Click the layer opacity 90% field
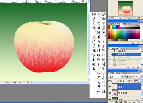Screen dimensions: 143x103 137,76
